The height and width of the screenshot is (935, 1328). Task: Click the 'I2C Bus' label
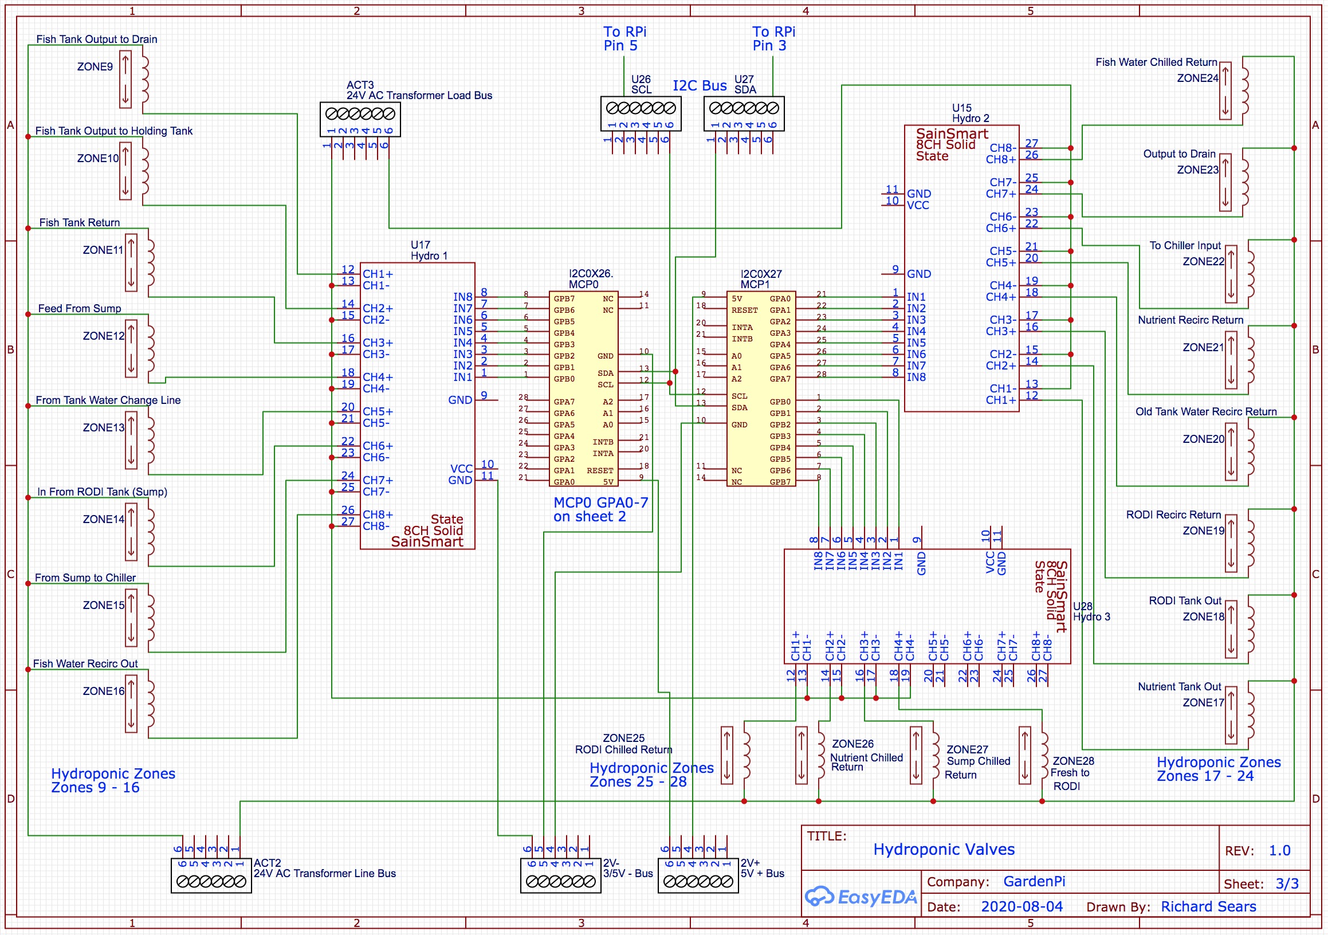(700, 85)
